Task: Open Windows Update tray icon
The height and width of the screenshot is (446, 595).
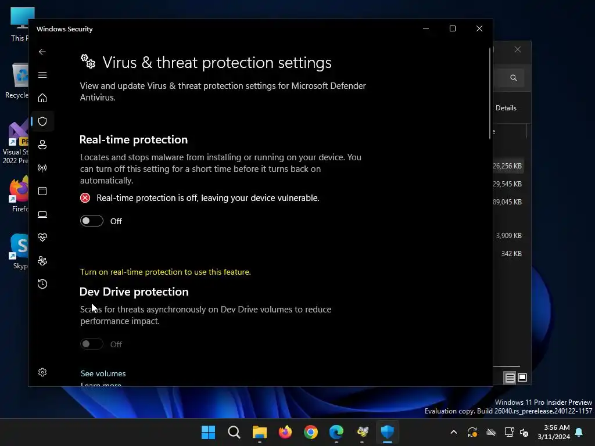Action: 472,432
